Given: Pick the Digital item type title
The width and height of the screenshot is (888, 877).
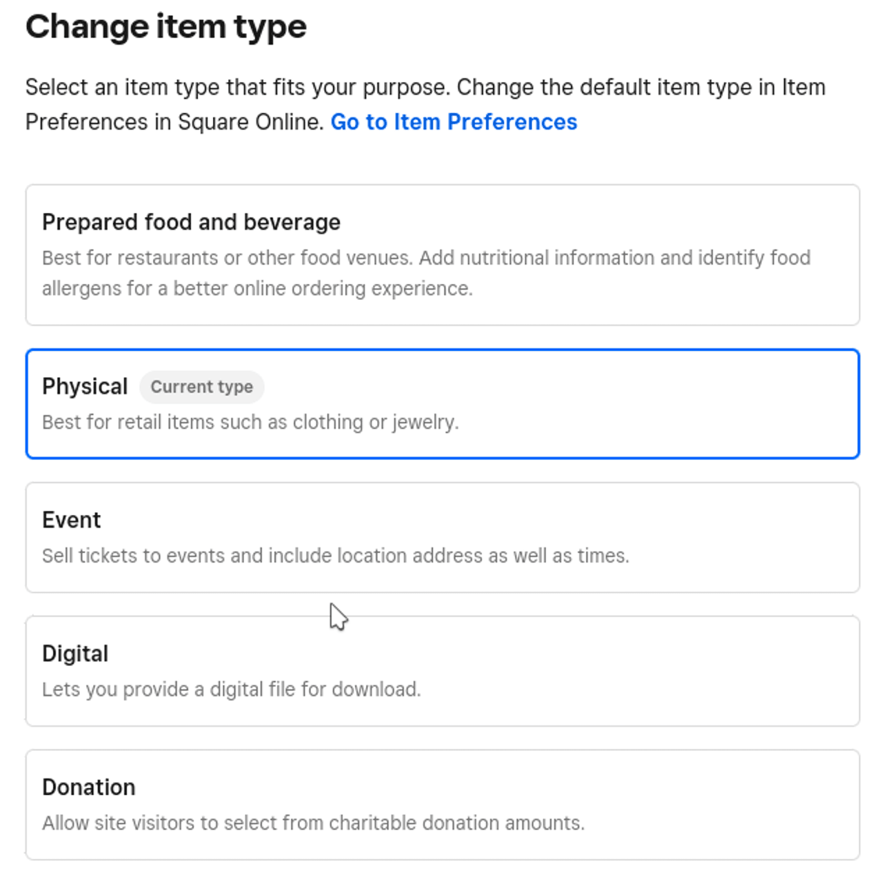Looking at the screenshot, I should (75, 654).
